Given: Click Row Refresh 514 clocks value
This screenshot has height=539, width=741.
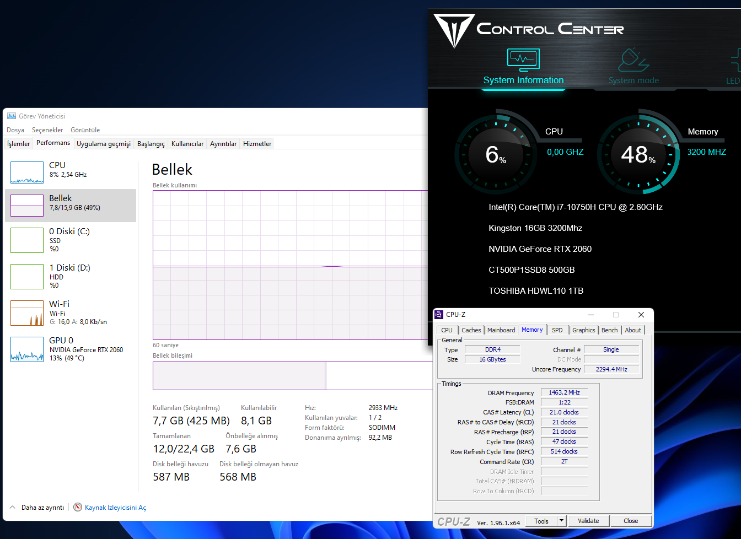Looking at the screenshot, I should pos(564,451).
